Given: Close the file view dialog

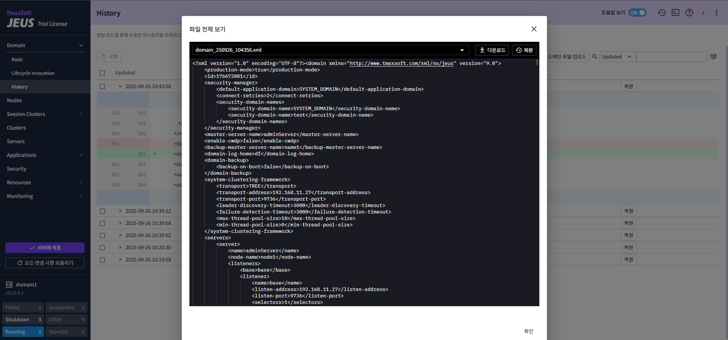Looking at the screenshot, I should (534, 29).
